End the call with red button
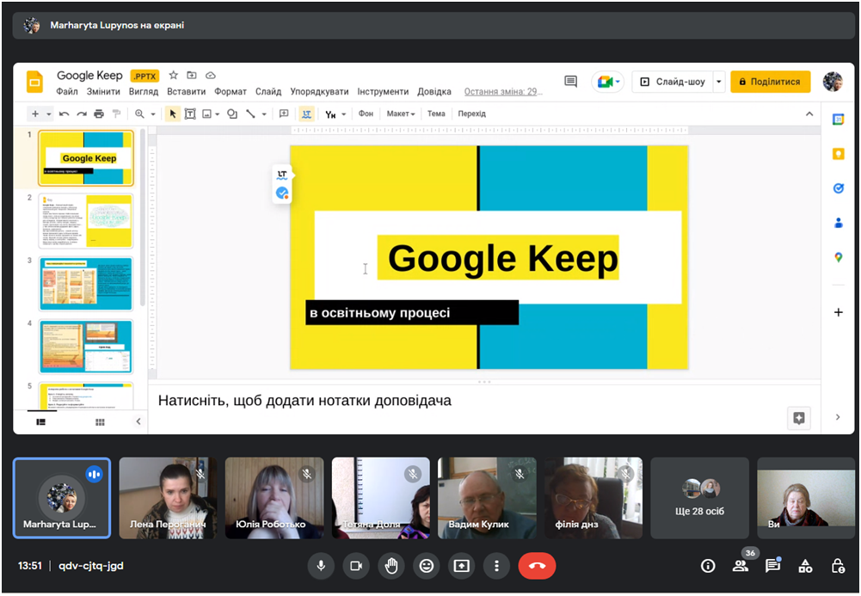 point(537,566)
